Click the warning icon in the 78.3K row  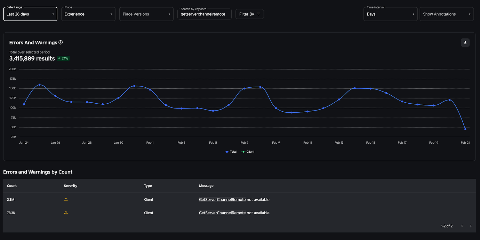[x=66, y=213]
